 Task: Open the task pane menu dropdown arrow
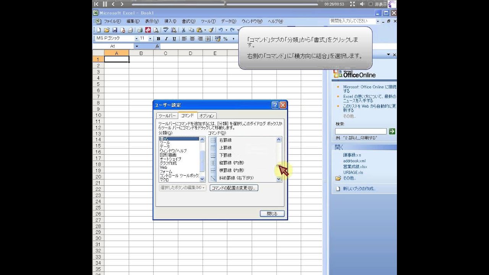click(x=389, y=55)
